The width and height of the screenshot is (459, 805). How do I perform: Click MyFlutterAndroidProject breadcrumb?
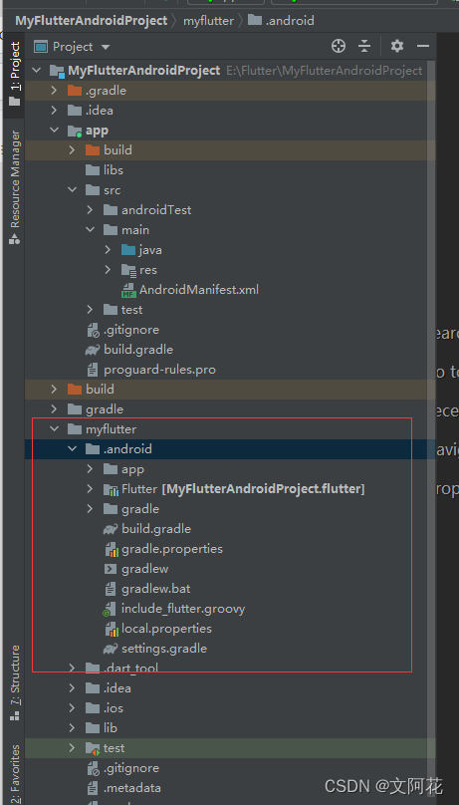[92, 21]
